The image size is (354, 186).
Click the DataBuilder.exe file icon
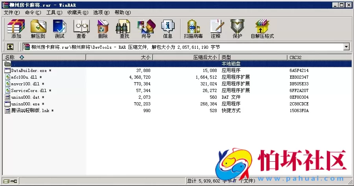pos(7,70)
